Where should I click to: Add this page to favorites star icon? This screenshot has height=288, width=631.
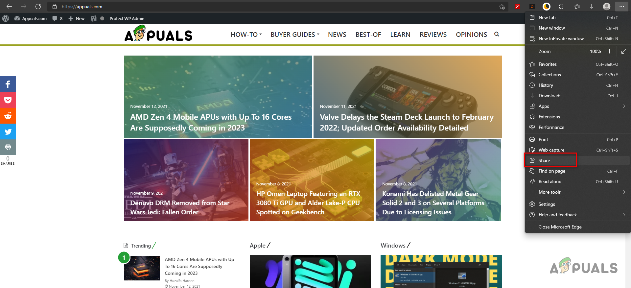(502, 7)
